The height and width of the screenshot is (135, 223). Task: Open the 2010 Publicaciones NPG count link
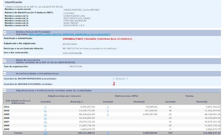[x=108, y=111]
